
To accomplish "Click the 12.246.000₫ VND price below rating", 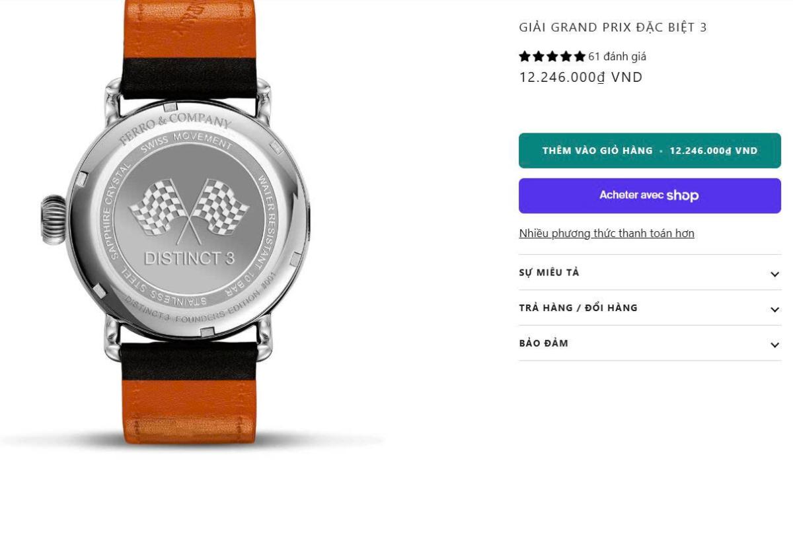I will (x=581, y=77).
